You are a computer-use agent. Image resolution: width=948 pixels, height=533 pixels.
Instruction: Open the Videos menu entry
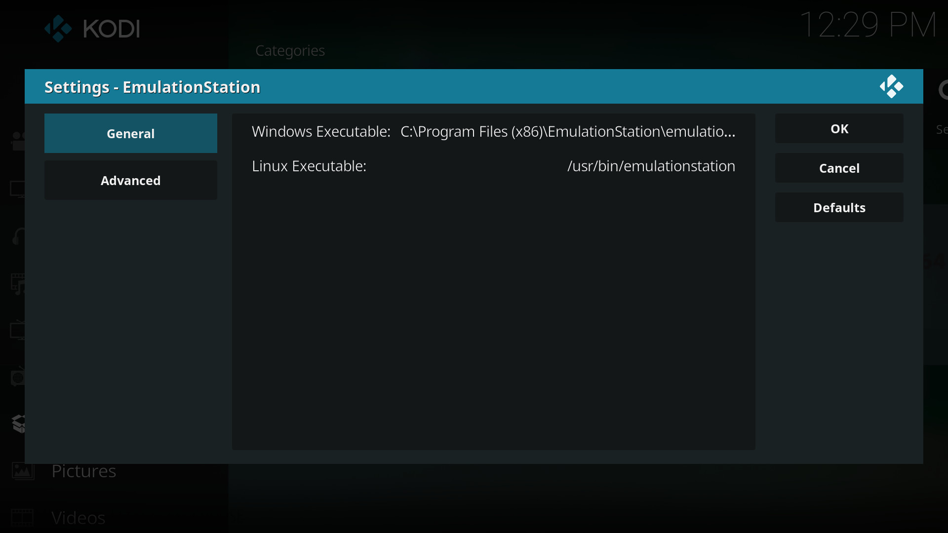[x=79, y=518]
